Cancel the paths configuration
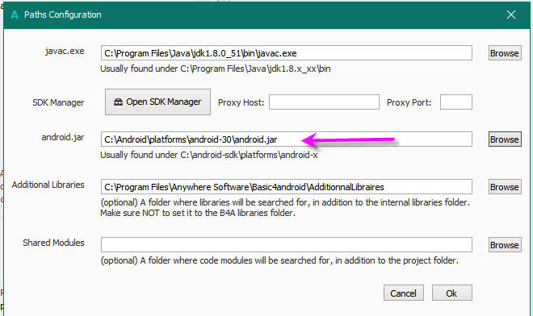 pyautogui.click(x=404, y=293)
